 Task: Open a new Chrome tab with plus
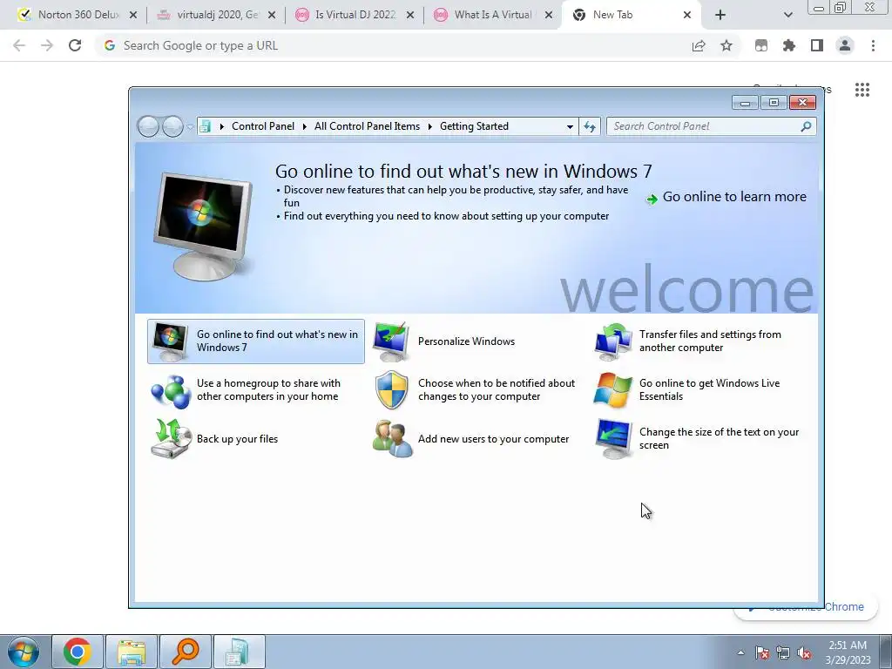tap(720, 15)
